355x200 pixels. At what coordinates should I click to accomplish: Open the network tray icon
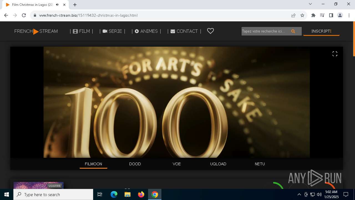(313, 194)
